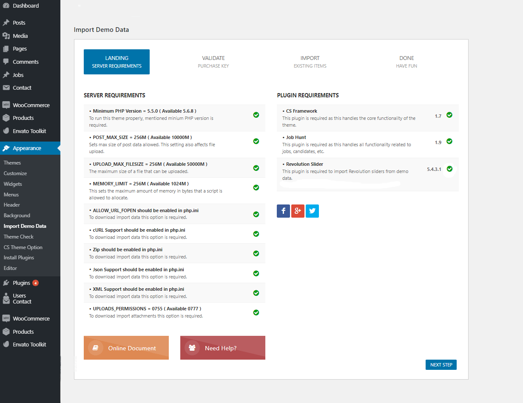Viewport: 523px width, 403px height.
Task: Open the Media library menu
Action: [x=20, y=36]
